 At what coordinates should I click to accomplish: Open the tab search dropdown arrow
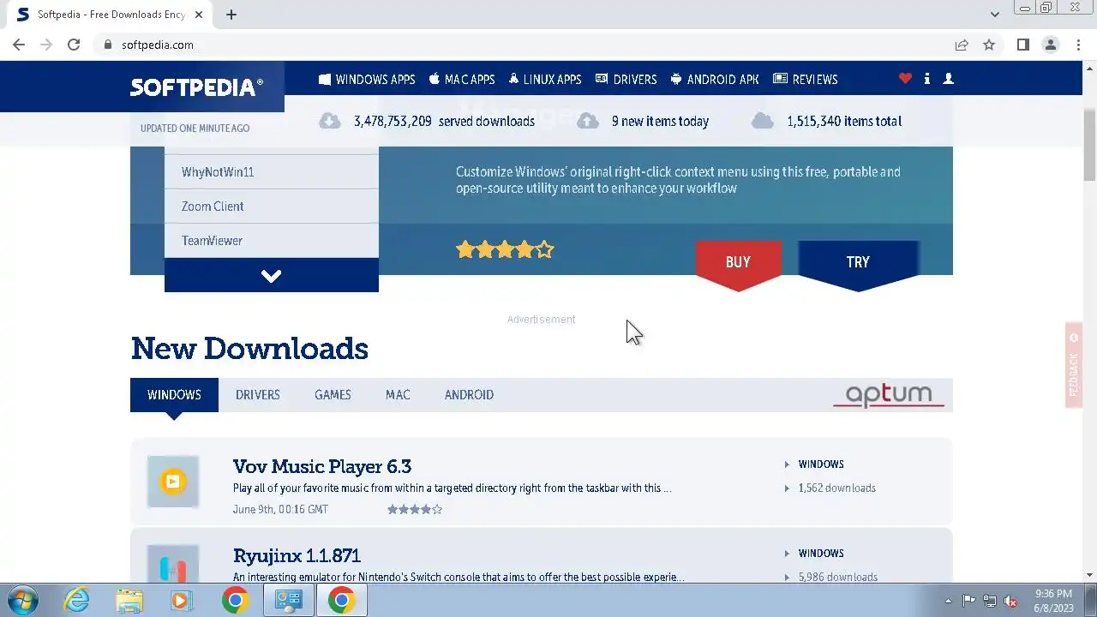(x=994, y=15)
